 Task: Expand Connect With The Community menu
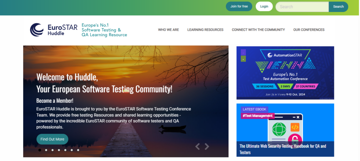pyautogui.click(x=258, y=30)
